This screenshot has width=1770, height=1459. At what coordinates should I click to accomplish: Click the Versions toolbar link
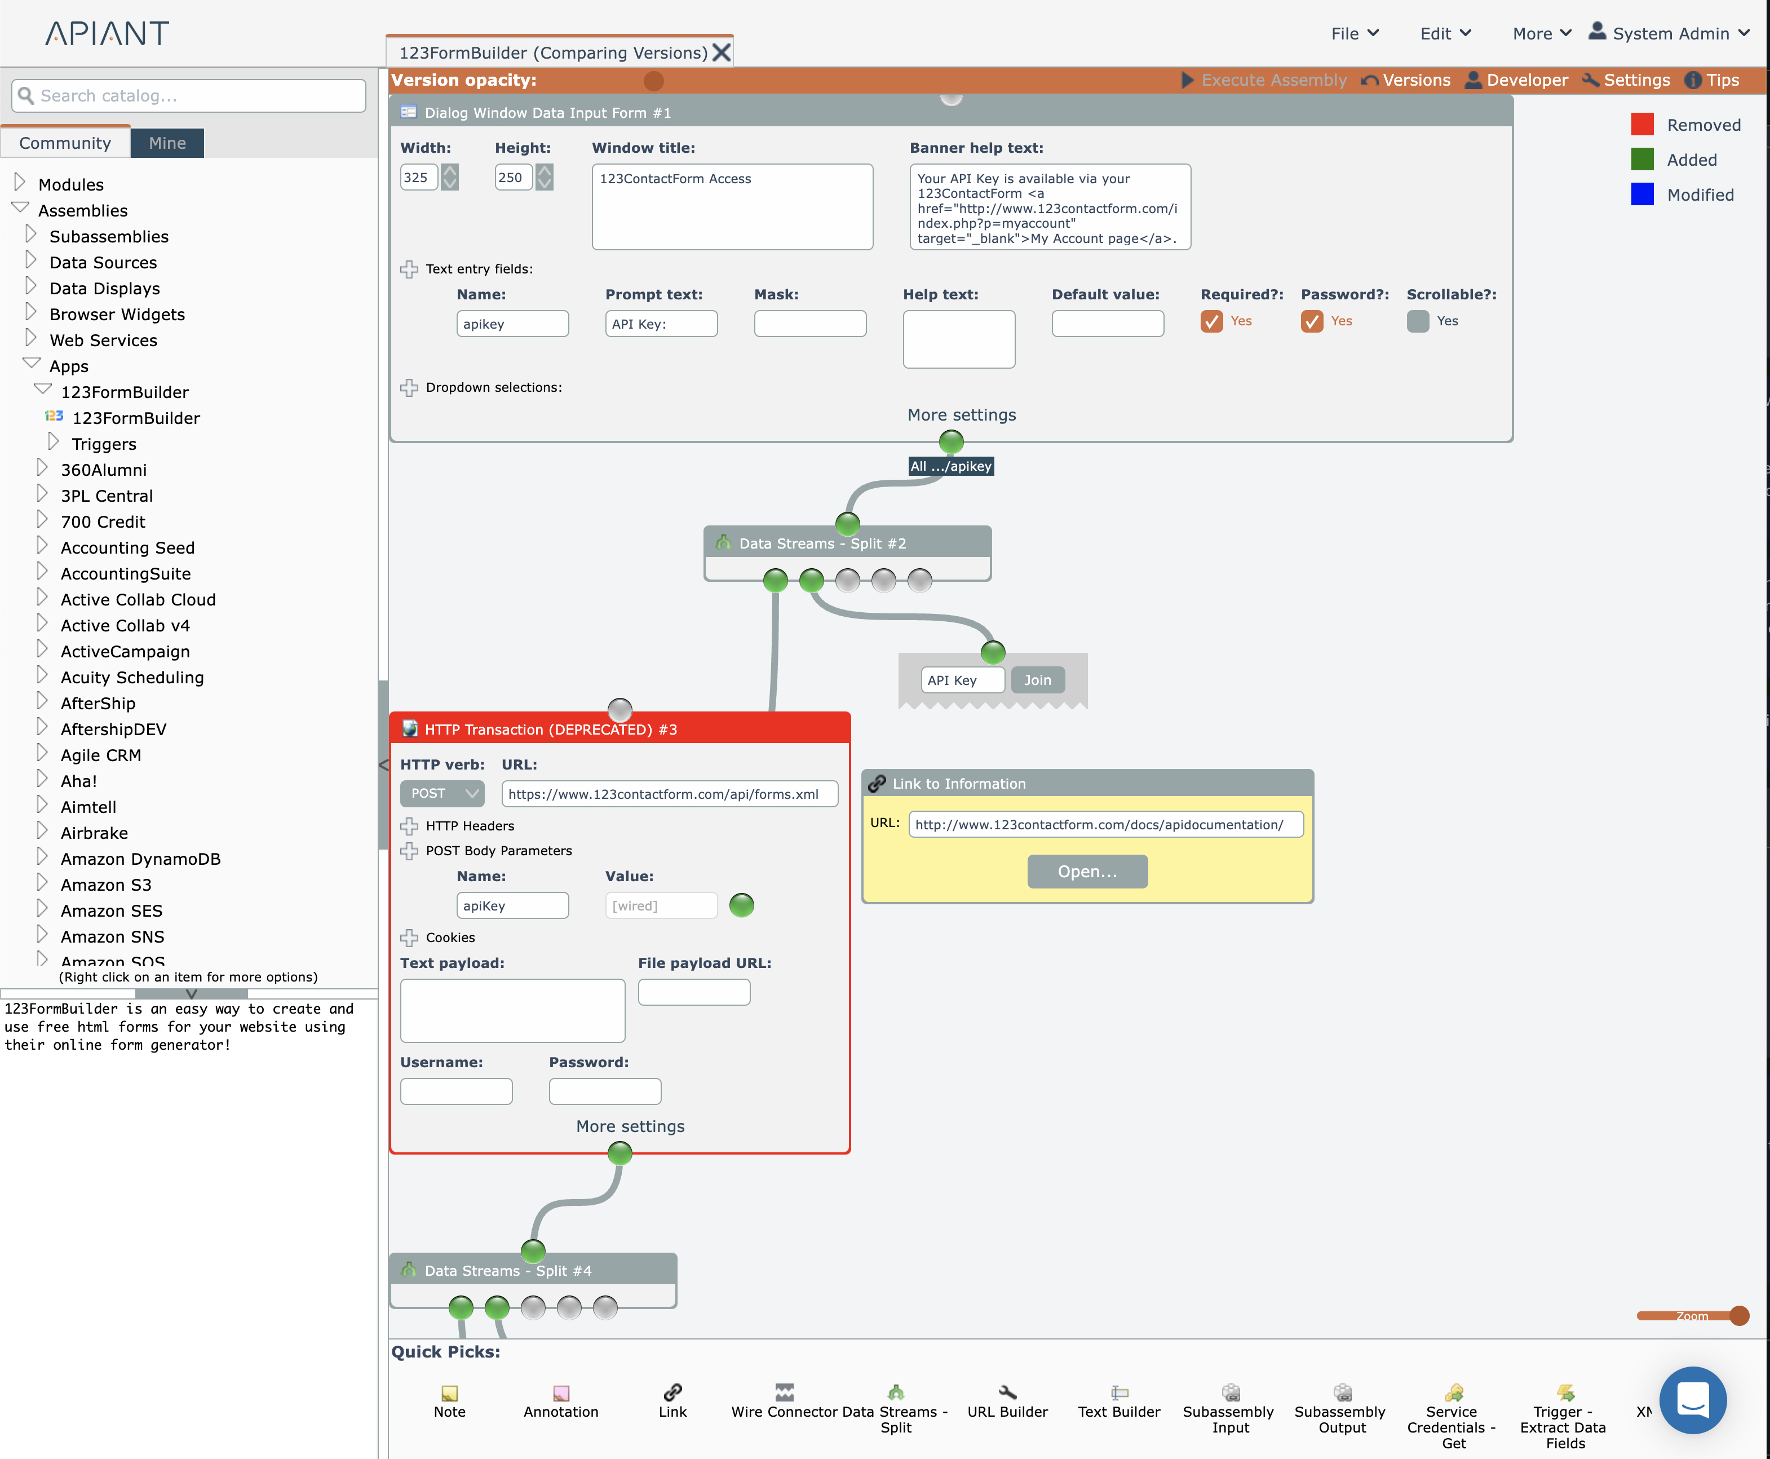(x=1406, y=80)
